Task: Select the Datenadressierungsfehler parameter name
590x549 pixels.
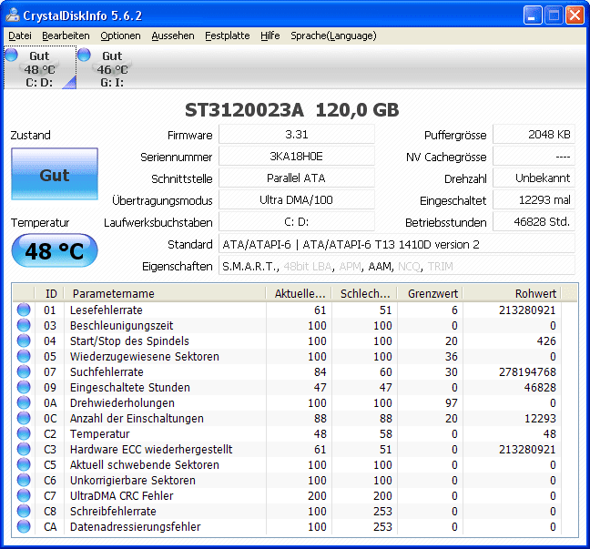Action: (135, 526)
